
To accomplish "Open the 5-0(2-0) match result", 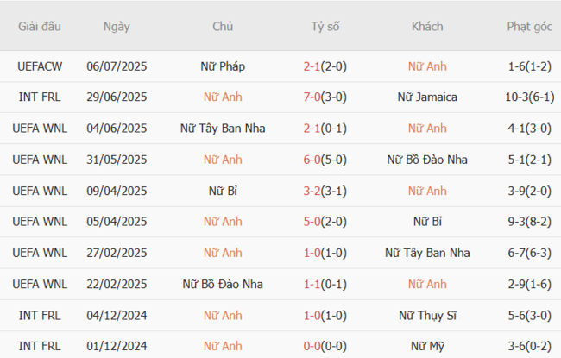I will pyautogui.click(x=325, y=222).
